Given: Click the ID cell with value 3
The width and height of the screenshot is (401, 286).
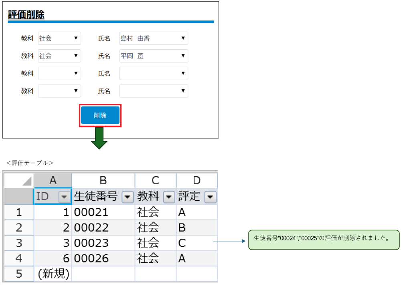Looking at the screenshot, I should pyautogui.click(x=53, y=243).
